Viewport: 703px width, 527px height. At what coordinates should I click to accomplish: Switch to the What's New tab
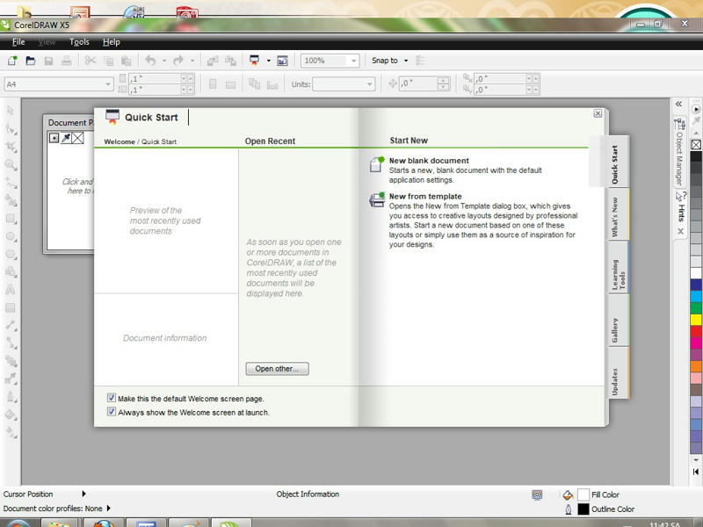click(x=615, y=216)
